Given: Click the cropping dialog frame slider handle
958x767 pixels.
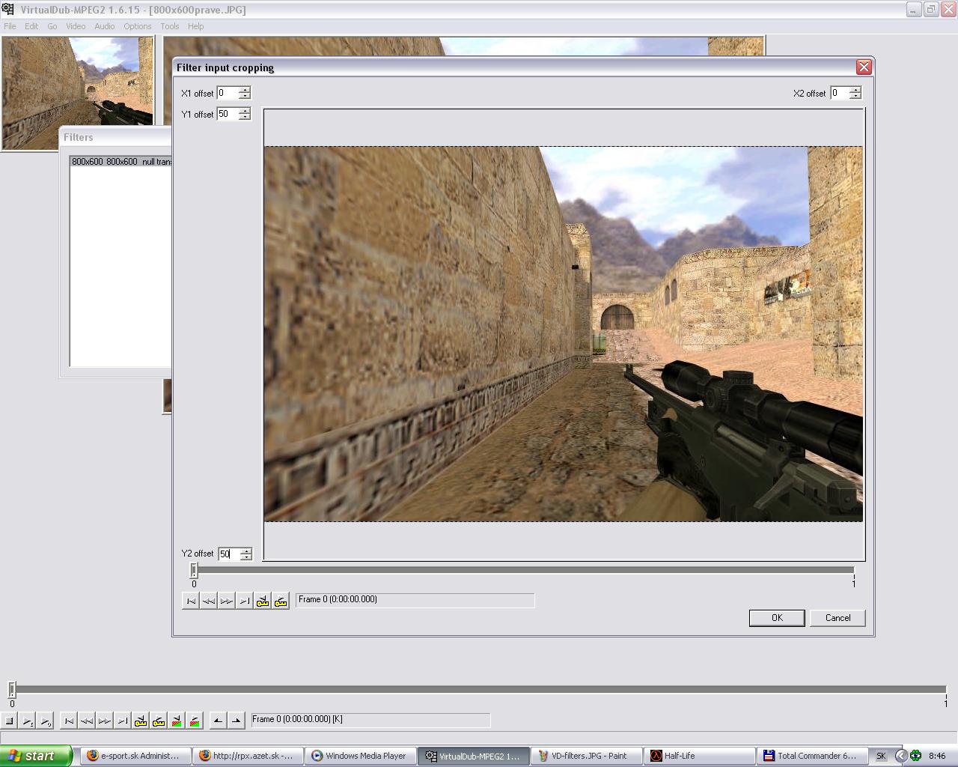Looking at the screenshot, I should [194, 571].
